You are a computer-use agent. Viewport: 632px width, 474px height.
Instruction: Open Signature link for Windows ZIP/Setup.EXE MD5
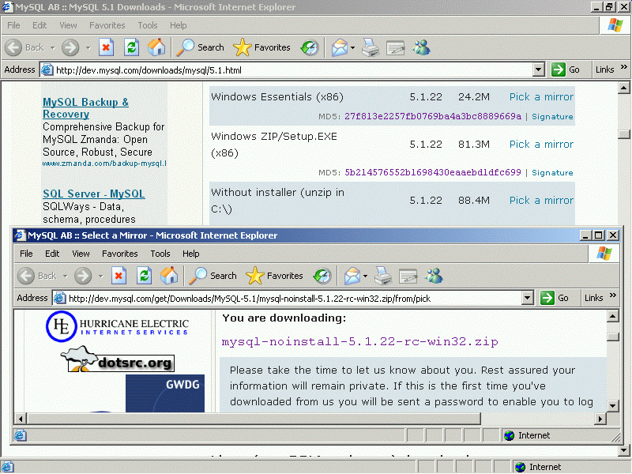point(552,172)
